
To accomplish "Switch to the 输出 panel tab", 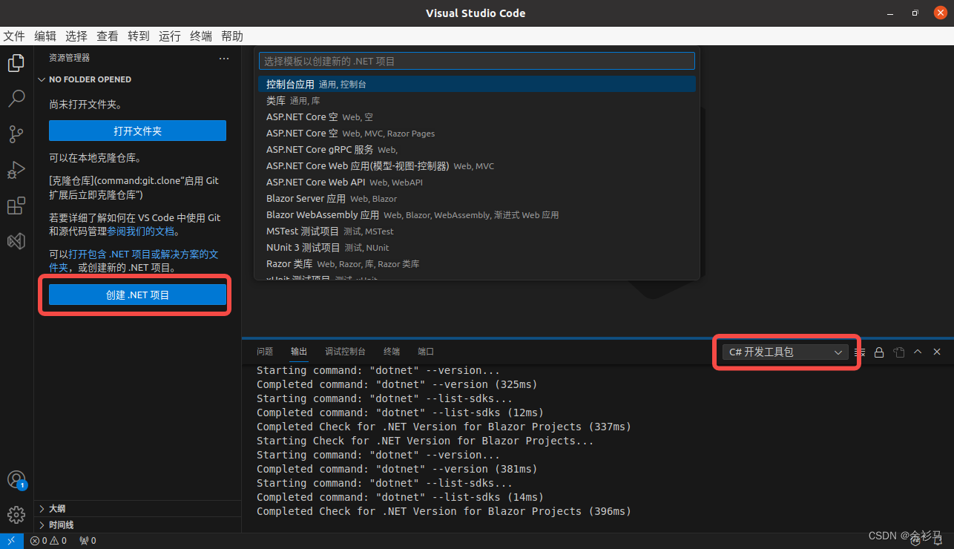I will (299, 352).
